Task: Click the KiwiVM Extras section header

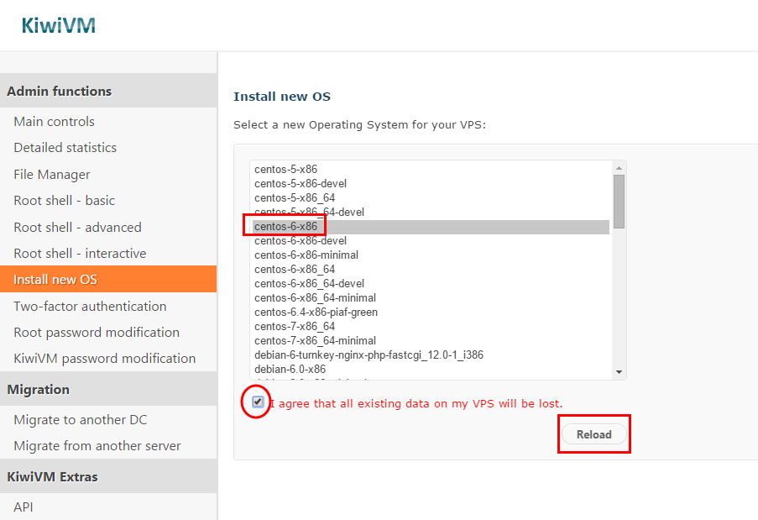Action: pos(108,476)
